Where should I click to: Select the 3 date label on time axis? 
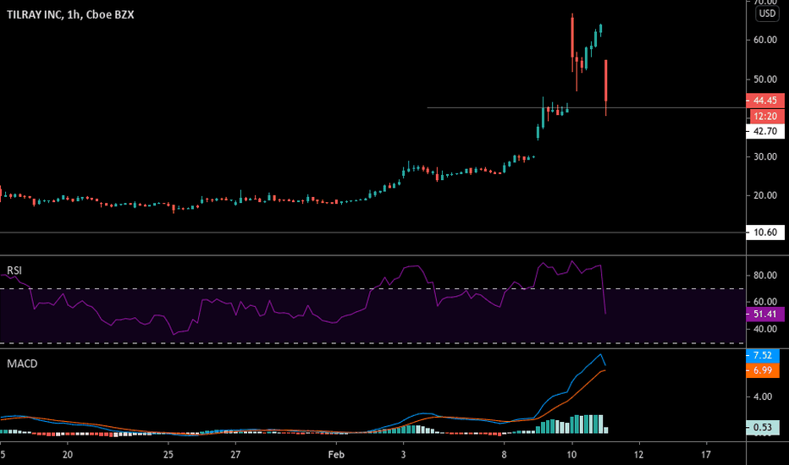point(404,455)
